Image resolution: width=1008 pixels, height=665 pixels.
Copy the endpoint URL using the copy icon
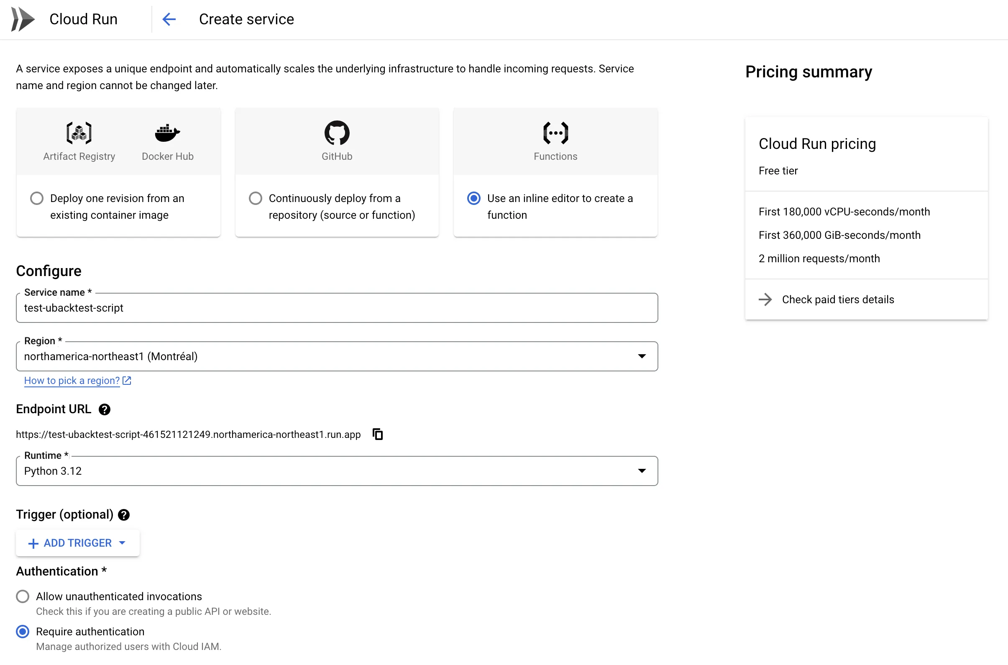(x=377, y=434)
